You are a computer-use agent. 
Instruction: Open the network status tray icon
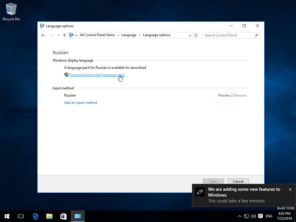pos(246,216)
